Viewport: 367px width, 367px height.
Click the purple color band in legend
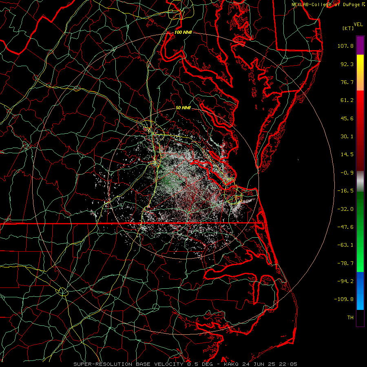coord(360,45)
